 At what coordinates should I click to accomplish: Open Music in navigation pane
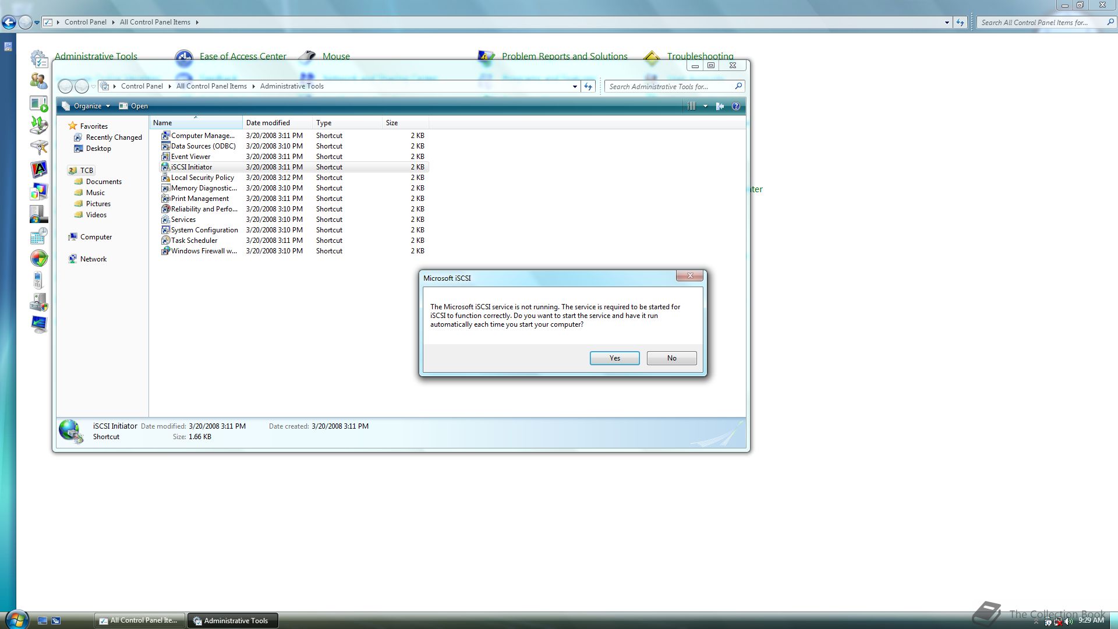(x=89, y=193)
